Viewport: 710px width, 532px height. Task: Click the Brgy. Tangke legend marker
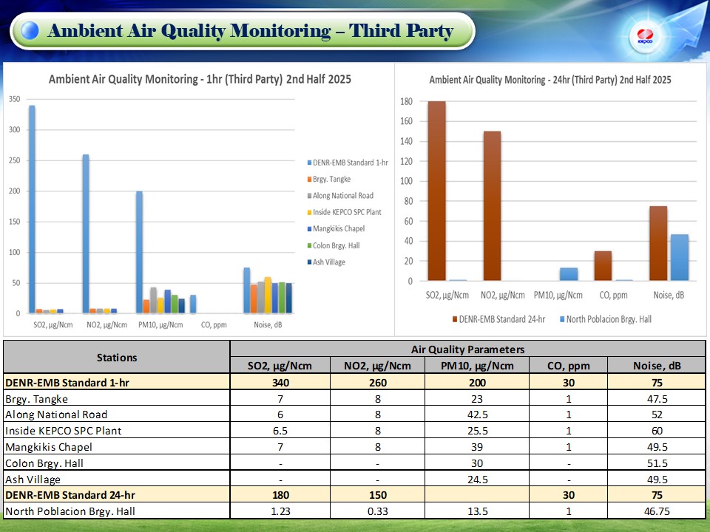click(x=308, y=180)
